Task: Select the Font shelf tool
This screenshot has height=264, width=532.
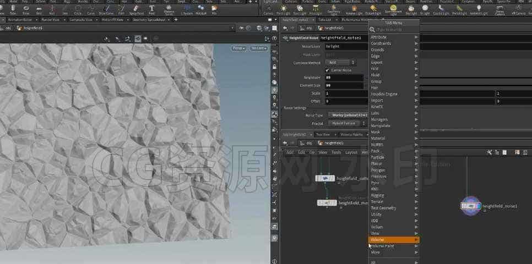Action: coord(151,9)
